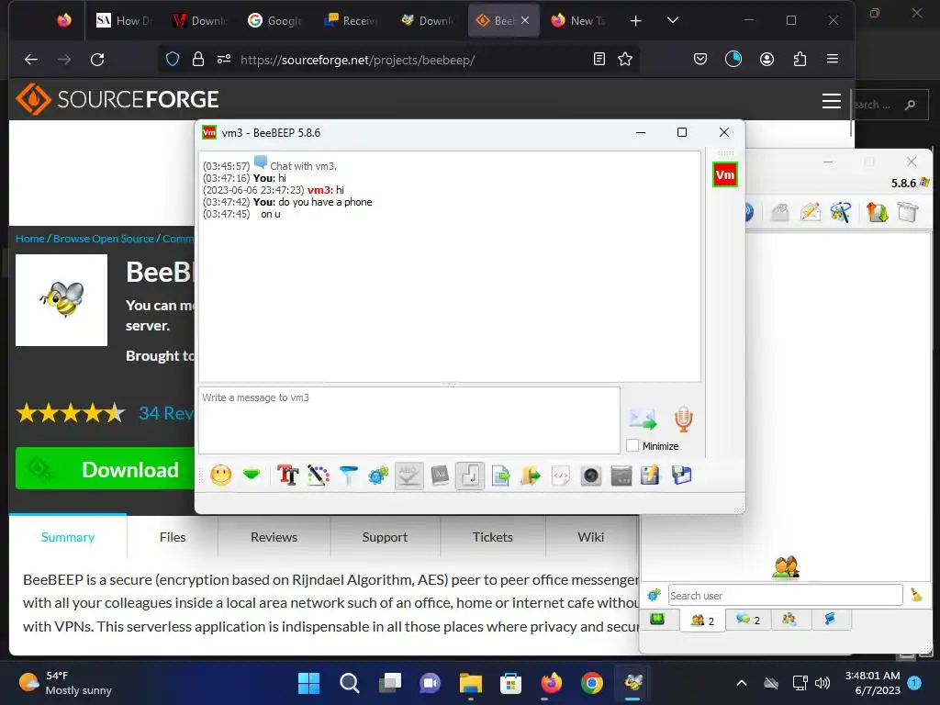Switch to the chats tab showing 2
Screen dimensions: 940x705
click(748, 620)
